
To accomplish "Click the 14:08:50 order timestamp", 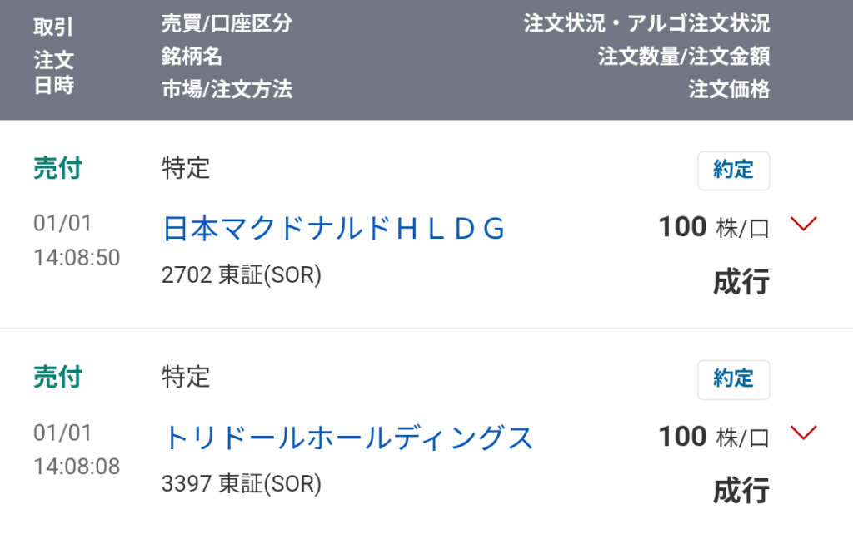I will click(x=77, y=258).
